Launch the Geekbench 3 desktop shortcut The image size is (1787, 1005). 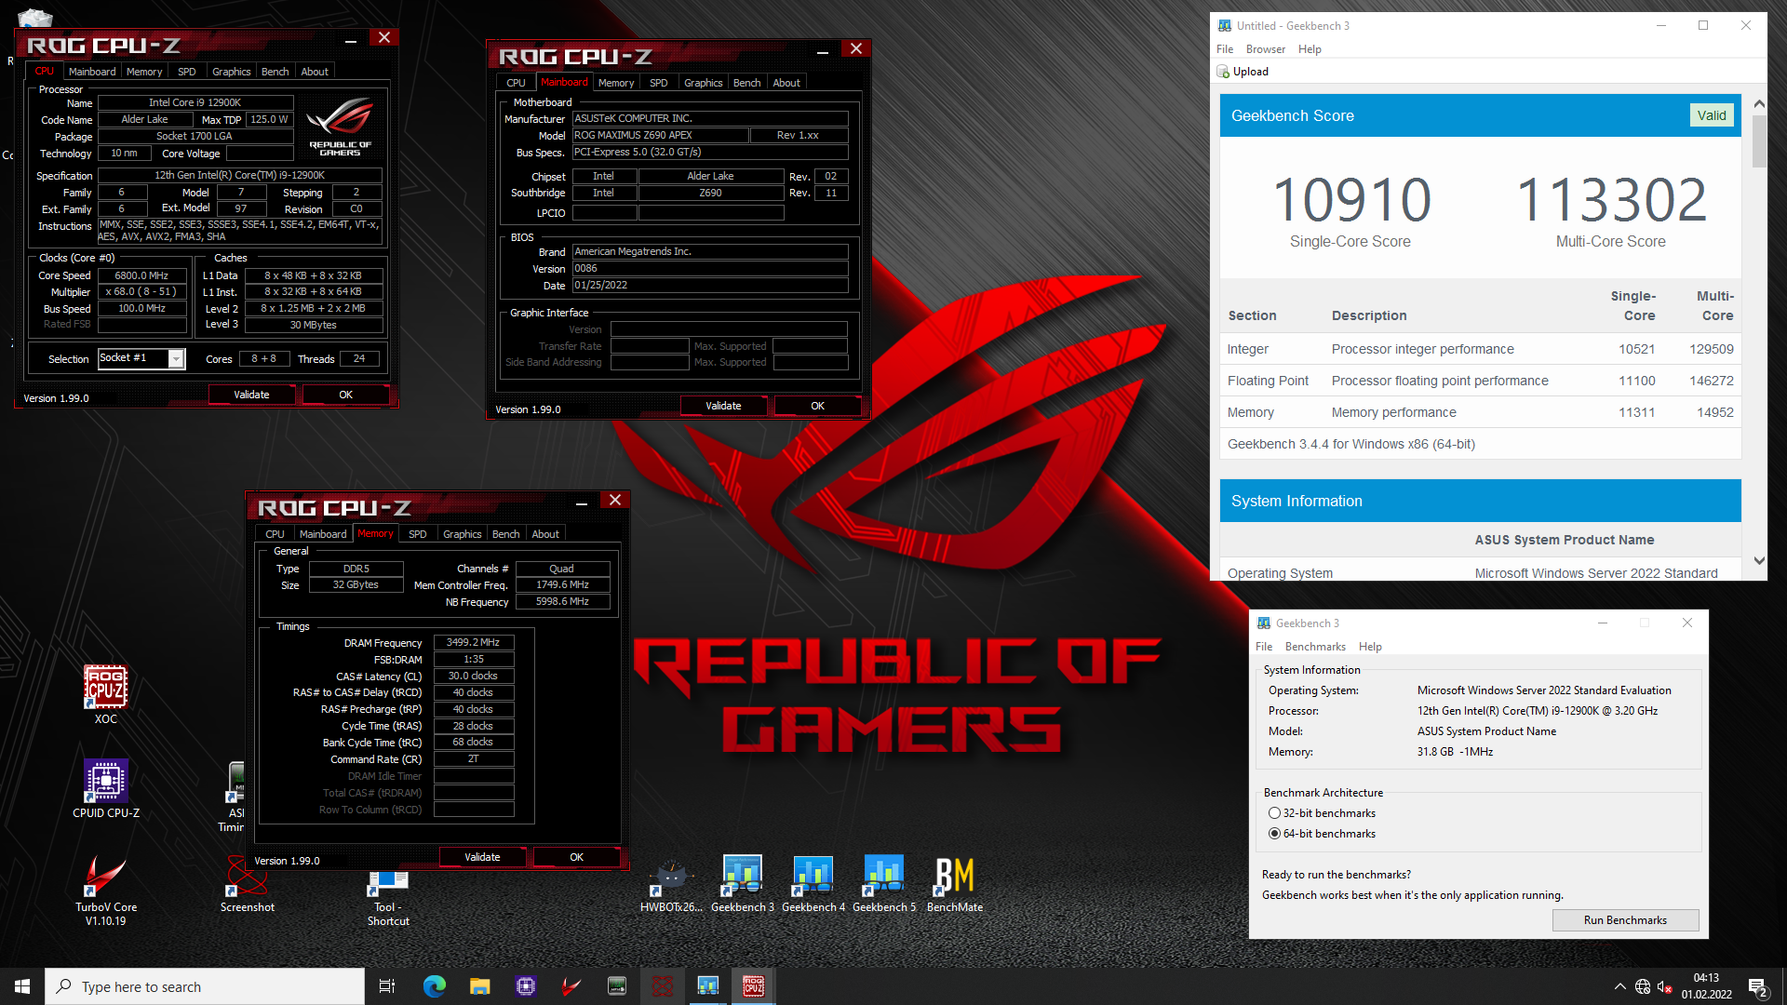click(742, 884)
